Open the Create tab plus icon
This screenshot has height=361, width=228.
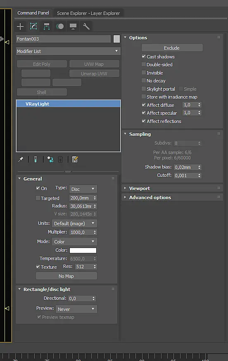[20, 26]
